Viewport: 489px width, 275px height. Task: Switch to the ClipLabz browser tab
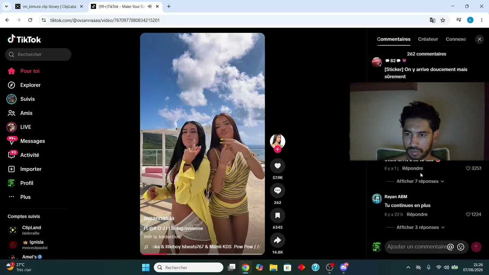click(x=49, y=6)
